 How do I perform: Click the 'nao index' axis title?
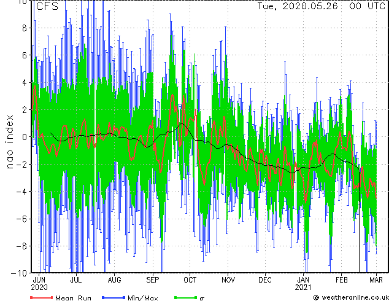(9, 142)
